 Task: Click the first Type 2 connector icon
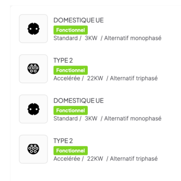[x=33, y=69]
